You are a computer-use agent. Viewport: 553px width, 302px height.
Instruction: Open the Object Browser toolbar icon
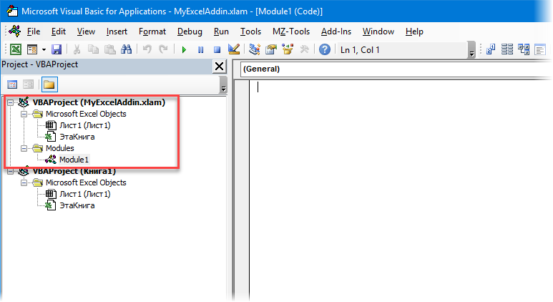click(x=288, y=49)
